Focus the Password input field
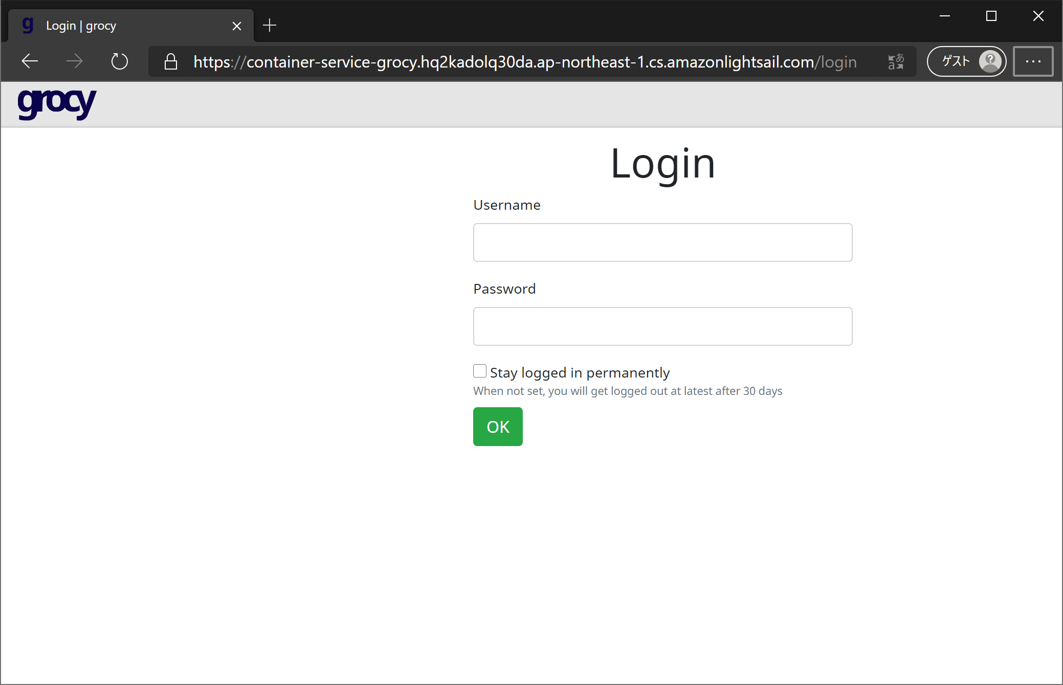1063x685 pixels. [662, 326]
